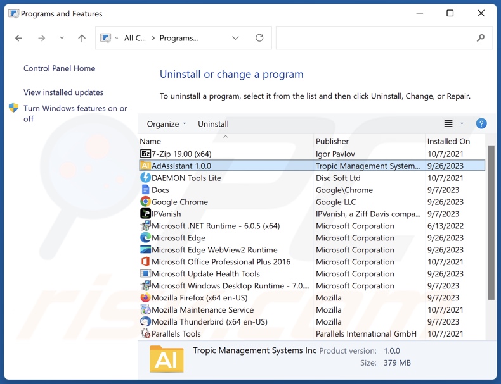501x384 pixels.
Task: Open the help question mark icon
Action: click(481, 123)
